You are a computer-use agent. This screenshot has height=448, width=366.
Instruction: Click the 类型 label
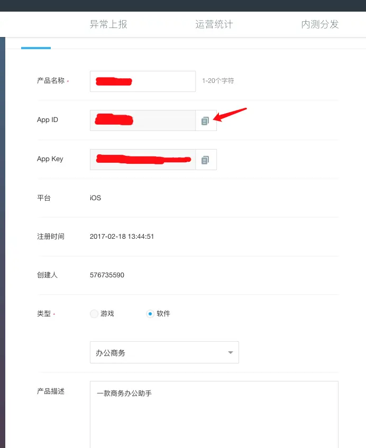pos(44,314)
